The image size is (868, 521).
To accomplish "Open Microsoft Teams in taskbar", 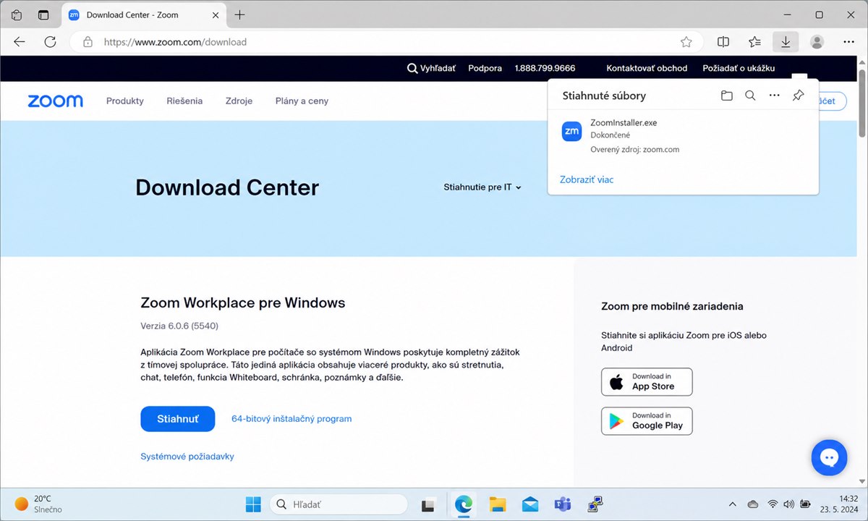I will coord(563,504).
